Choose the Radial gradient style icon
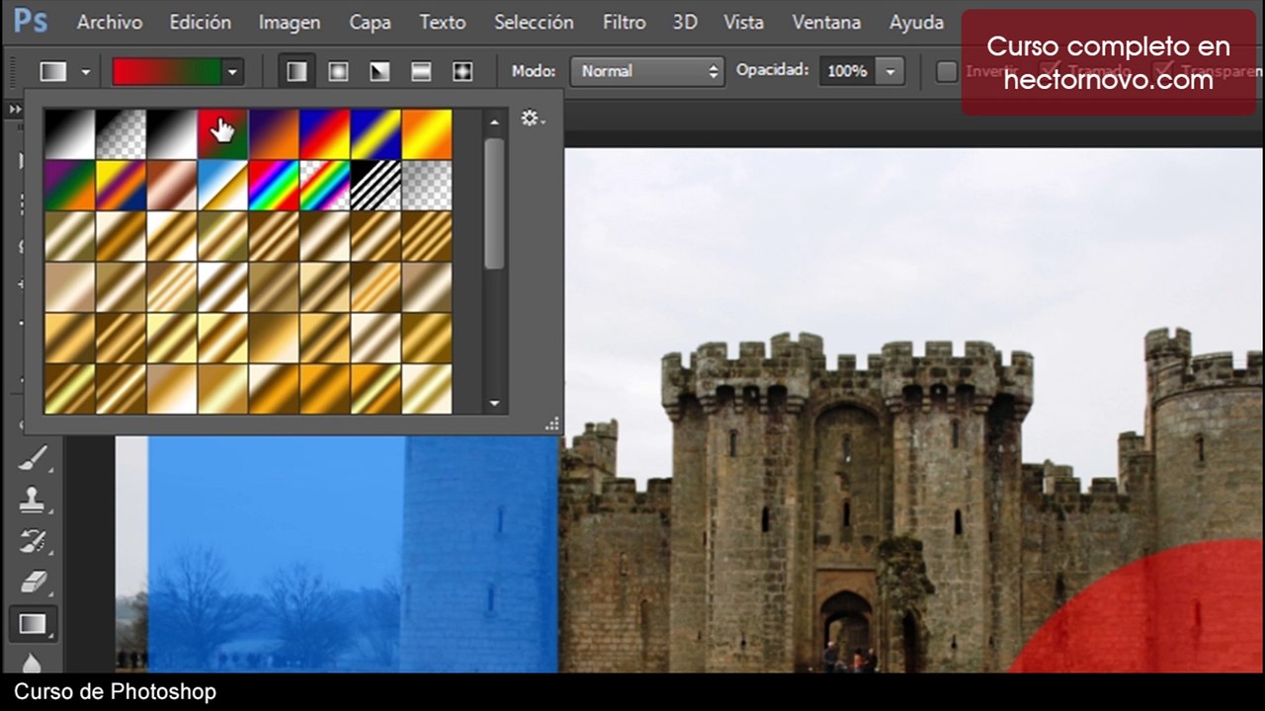 click(x=338, y=71)
